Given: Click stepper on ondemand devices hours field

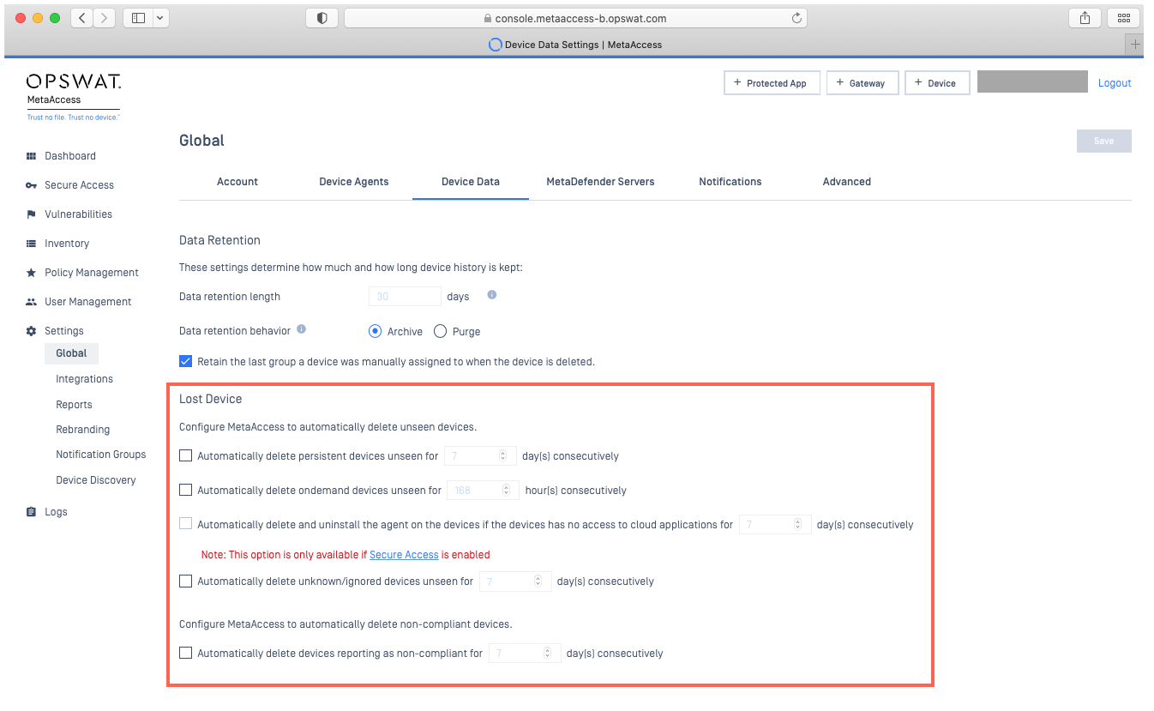Looking at the screenshot, I should 506,491.
